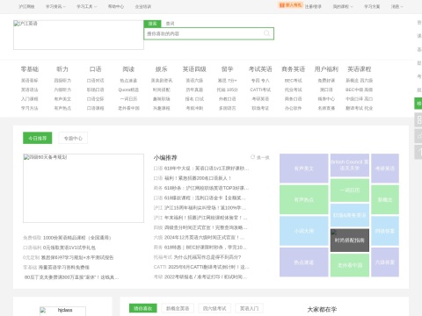Expand the 学习工具 dropdown menu
The image size is (422, 316).
(86, 6)
